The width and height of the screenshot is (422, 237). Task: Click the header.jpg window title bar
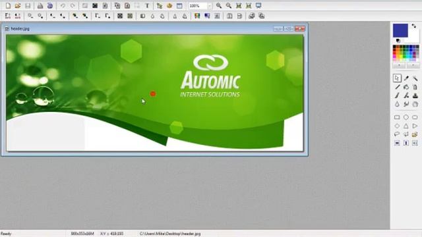click(x=155, y=28)
